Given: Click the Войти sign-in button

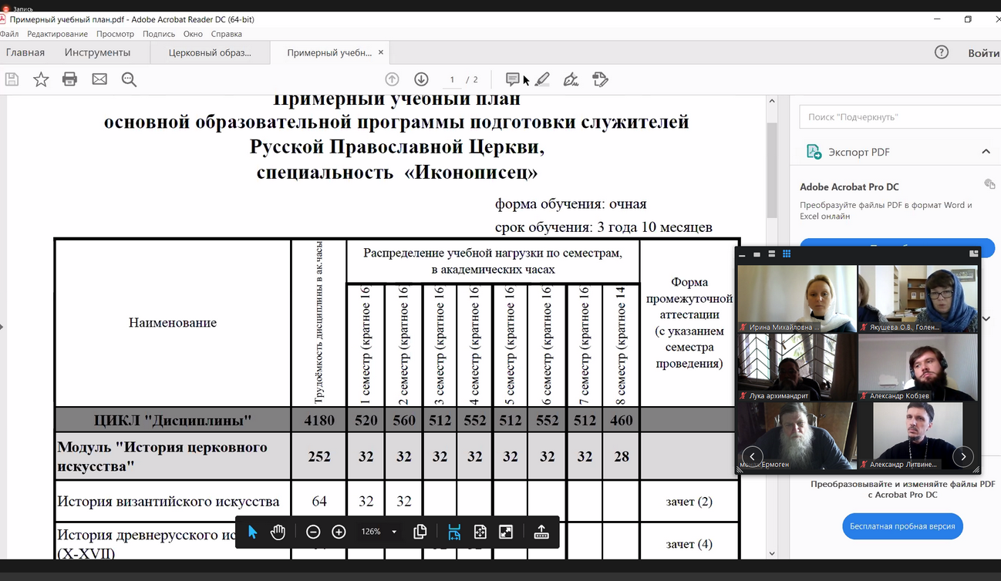Looking at the screenshot, I should (x=983, y=53).
